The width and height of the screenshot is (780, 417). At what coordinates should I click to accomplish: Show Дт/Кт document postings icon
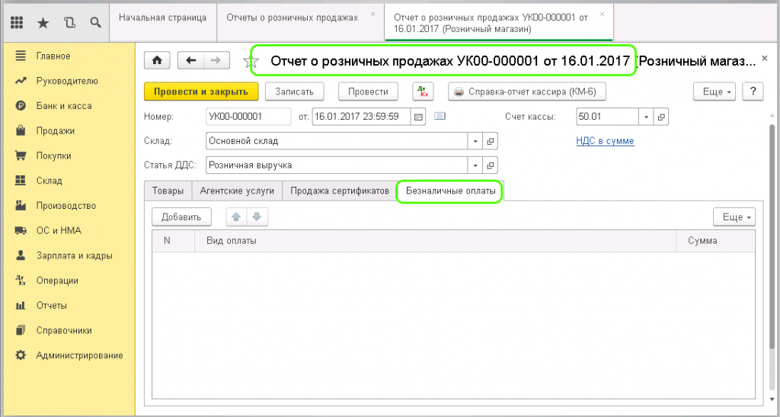pos(423,91)
